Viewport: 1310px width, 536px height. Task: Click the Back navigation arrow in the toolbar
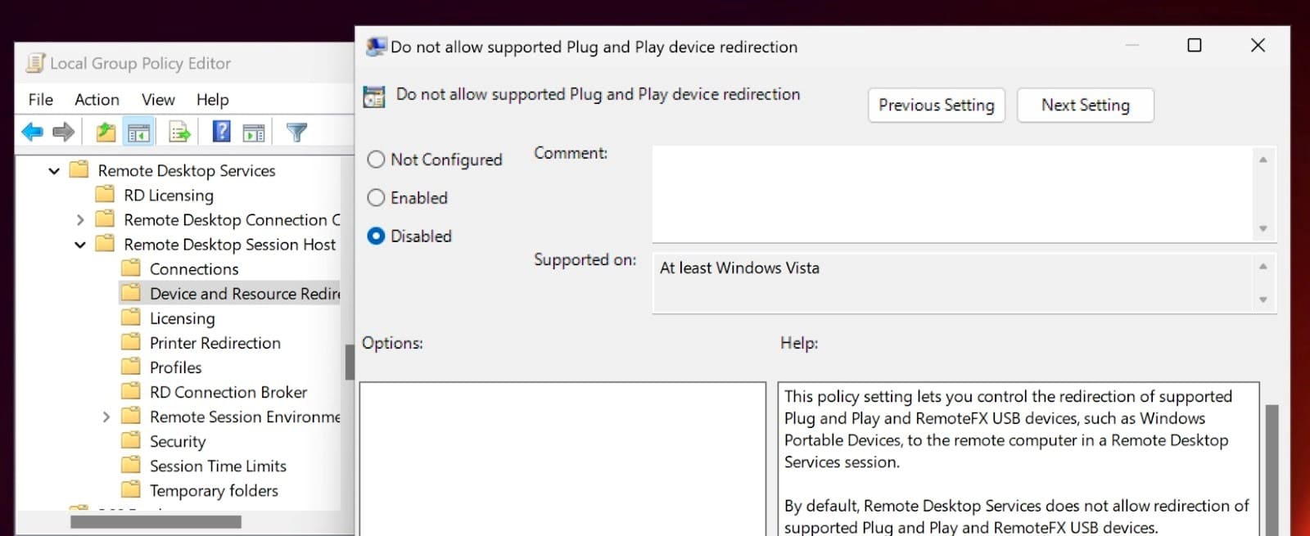(33, 131)
